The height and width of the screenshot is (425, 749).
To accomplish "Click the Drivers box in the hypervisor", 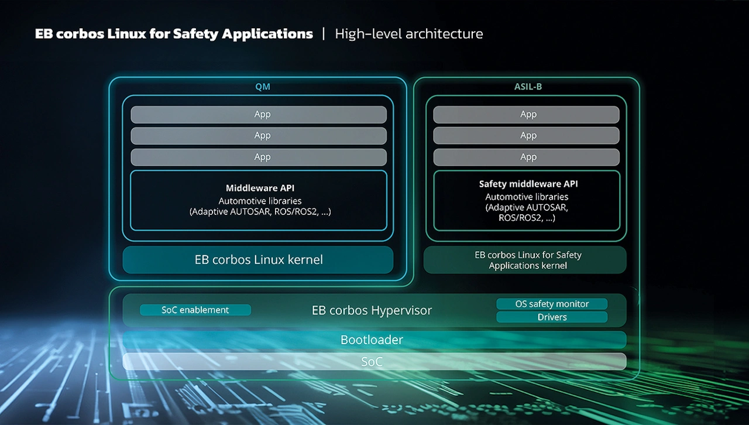I will (552, 317).
